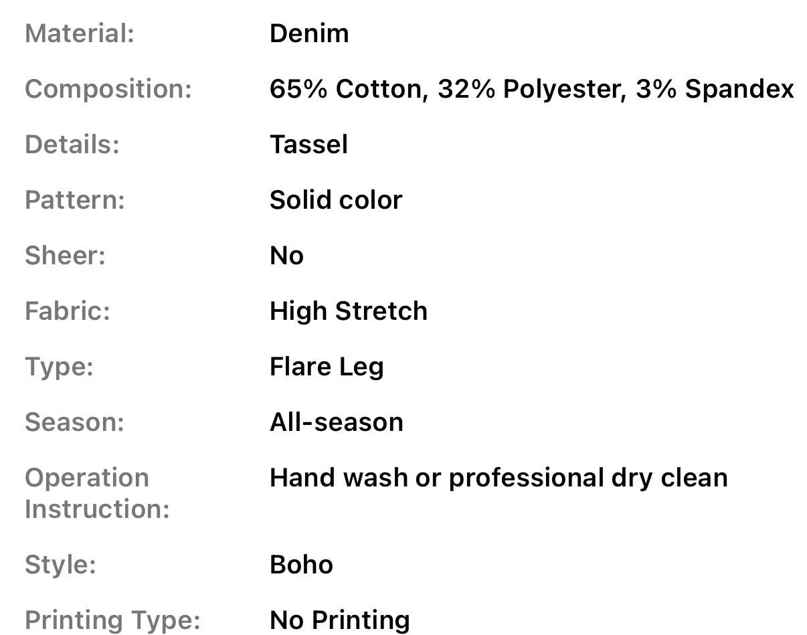Tap the Hand wash or dry clean text
The image size is (807, 635).
[498, 478]
